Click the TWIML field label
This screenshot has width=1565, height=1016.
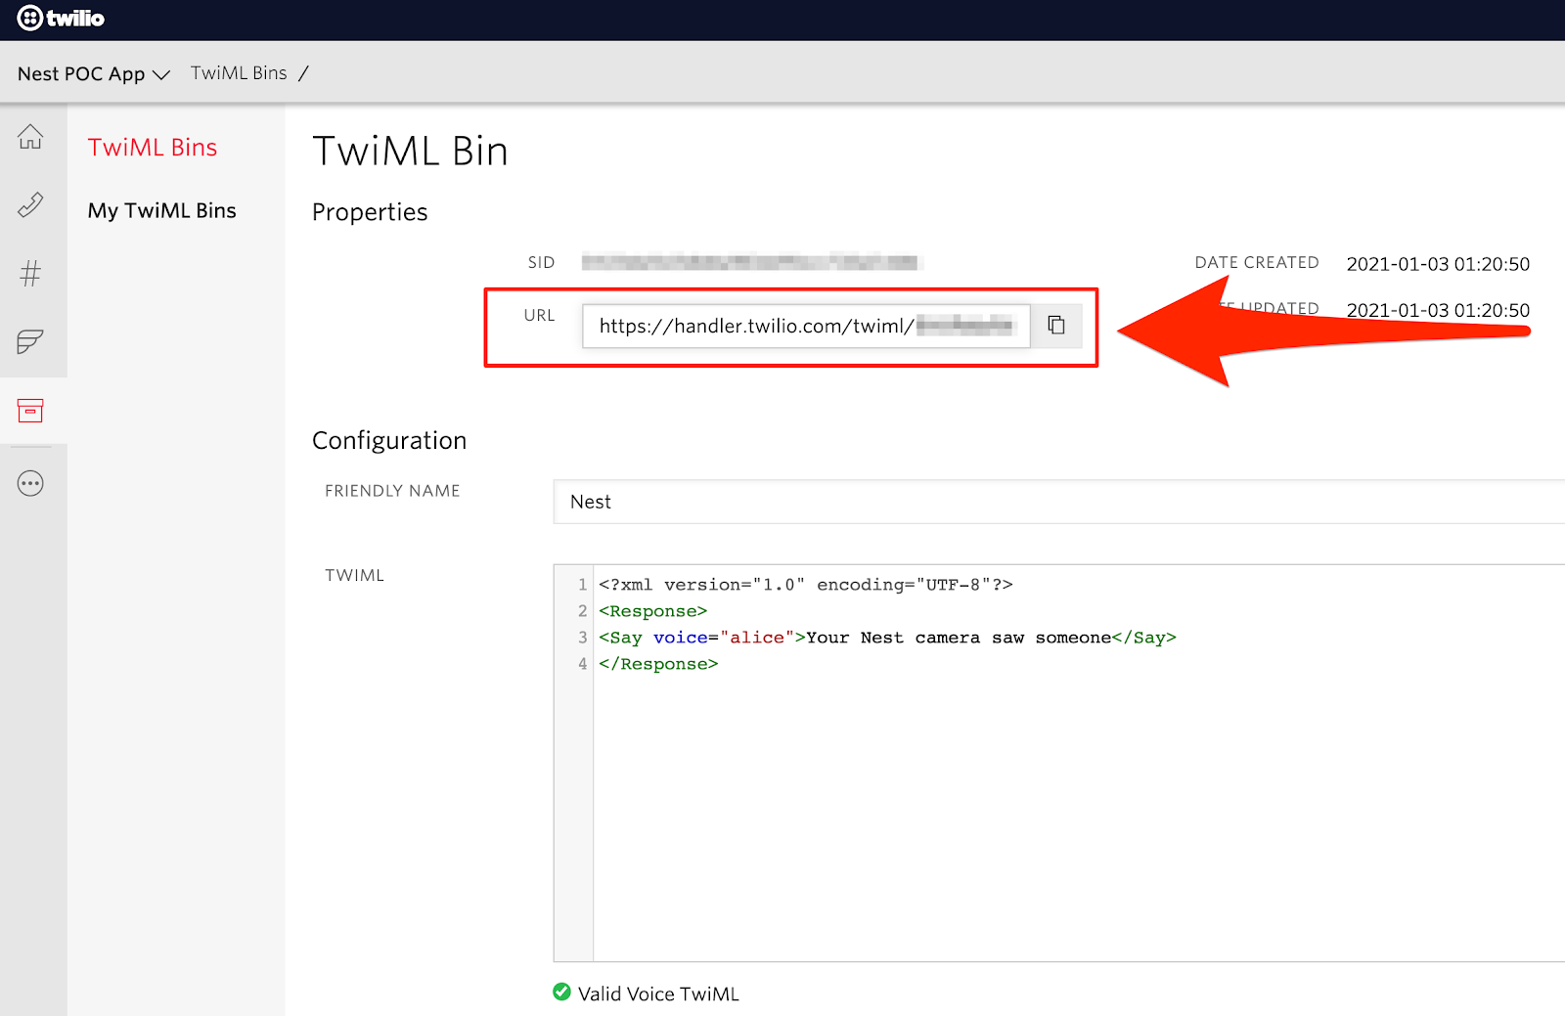[354, 576]
